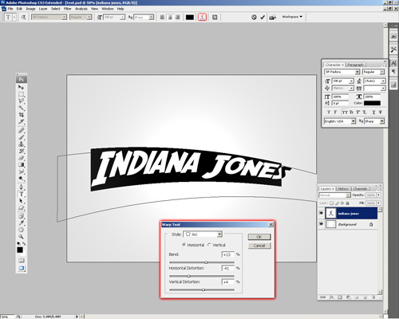Click text color swatch in Character panel
Image resolution: width=399 pixels, height=319 pixels.
[x=372, y=103]
